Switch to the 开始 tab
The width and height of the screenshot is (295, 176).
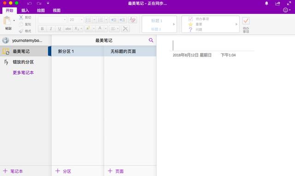[x=9, y=10]
